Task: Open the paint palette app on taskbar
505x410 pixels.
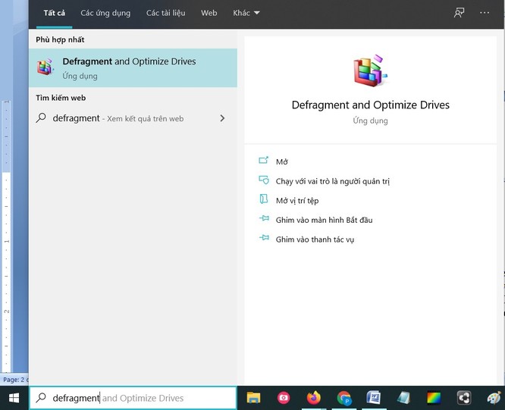Action: coord(494,398)
